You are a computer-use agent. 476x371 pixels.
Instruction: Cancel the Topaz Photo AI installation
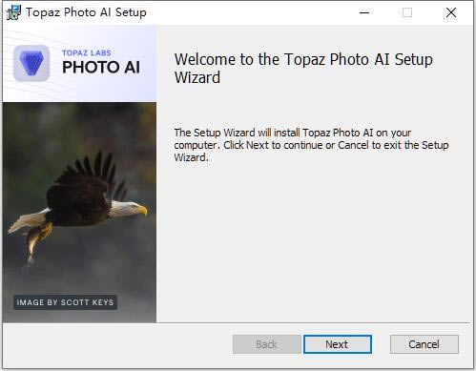click(424, 344)
